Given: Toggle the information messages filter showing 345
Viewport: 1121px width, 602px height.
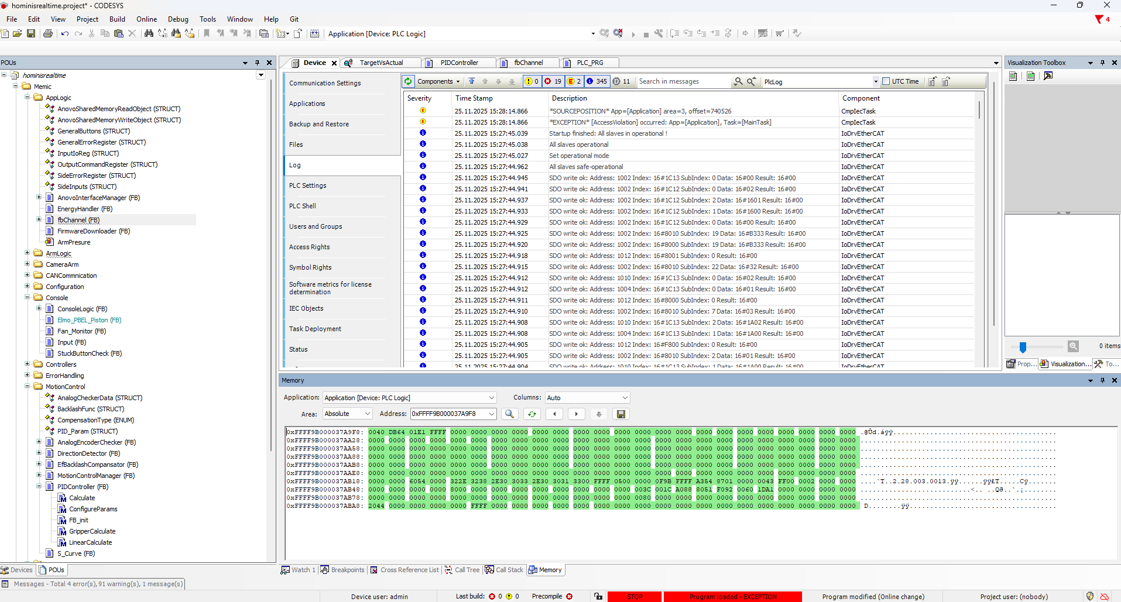Looking at the screenshot, I should coord(597,81).
